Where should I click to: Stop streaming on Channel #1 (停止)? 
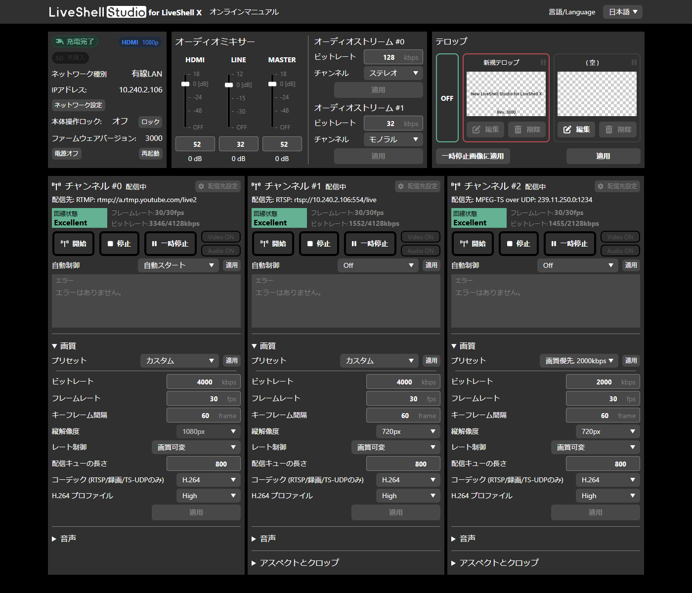click(x=318, y=244)
